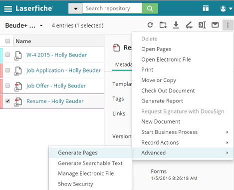234x190 pixels.
Task: Click the new folder icon
Action: pyautogui.click(x=163, y=25)
